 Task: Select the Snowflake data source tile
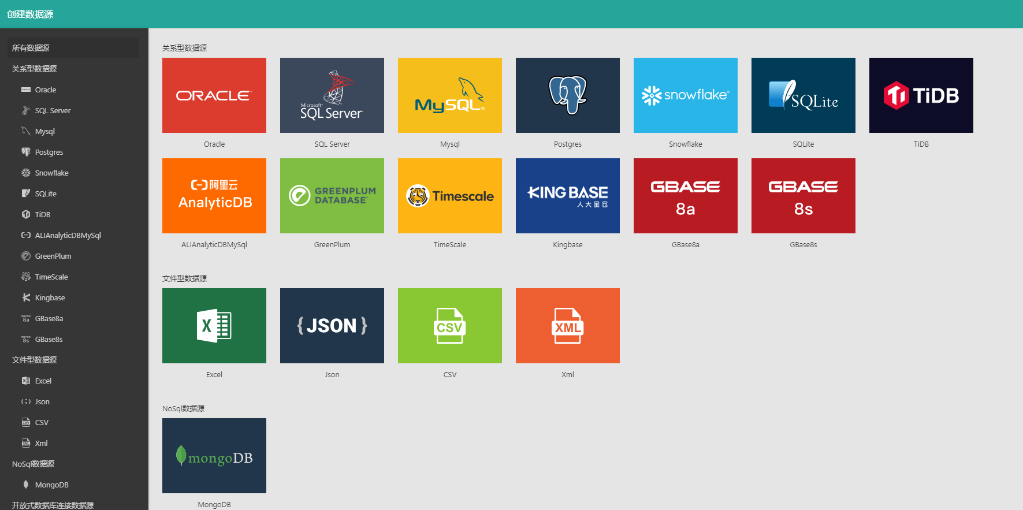(x=686, y=95)
